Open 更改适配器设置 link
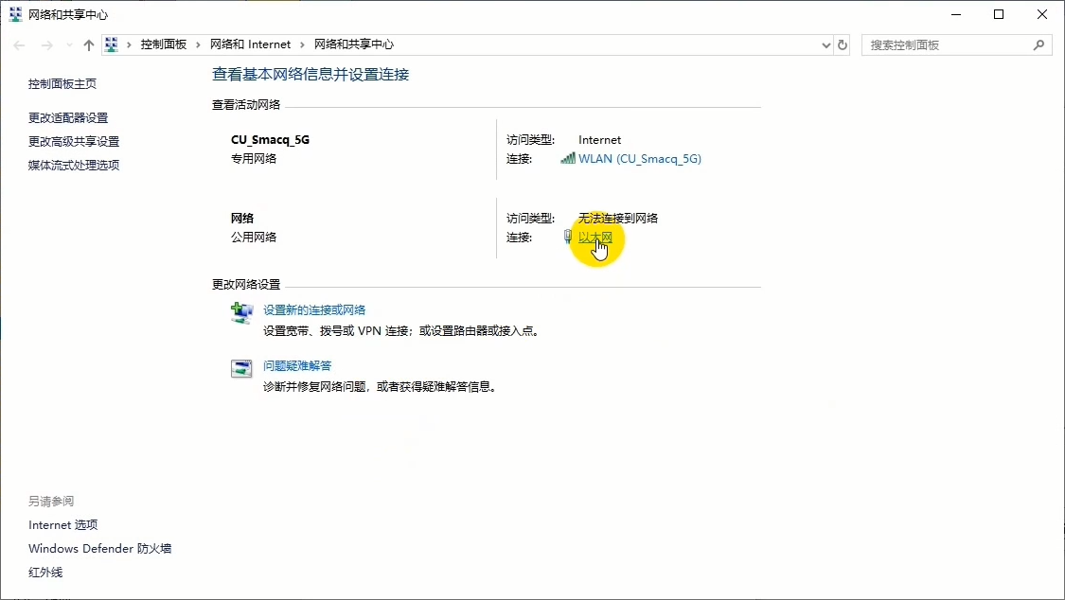The height and width of the screenshot is (600, 1065). (x=68, y=117)
